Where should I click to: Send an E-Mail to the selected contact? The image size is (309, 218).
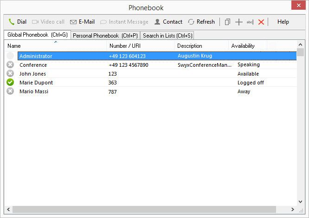82,22
